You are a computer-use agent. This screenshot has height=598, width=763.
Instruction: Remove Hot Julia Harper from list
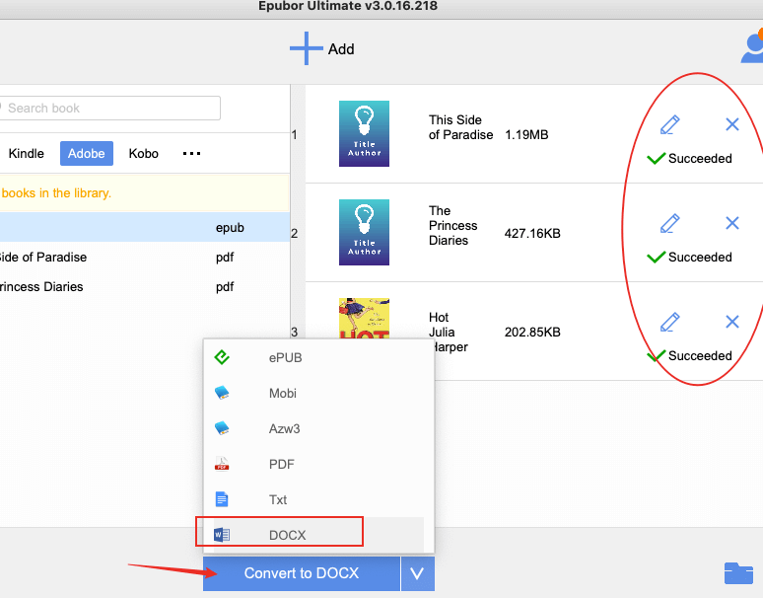click(x=731, y=322)
